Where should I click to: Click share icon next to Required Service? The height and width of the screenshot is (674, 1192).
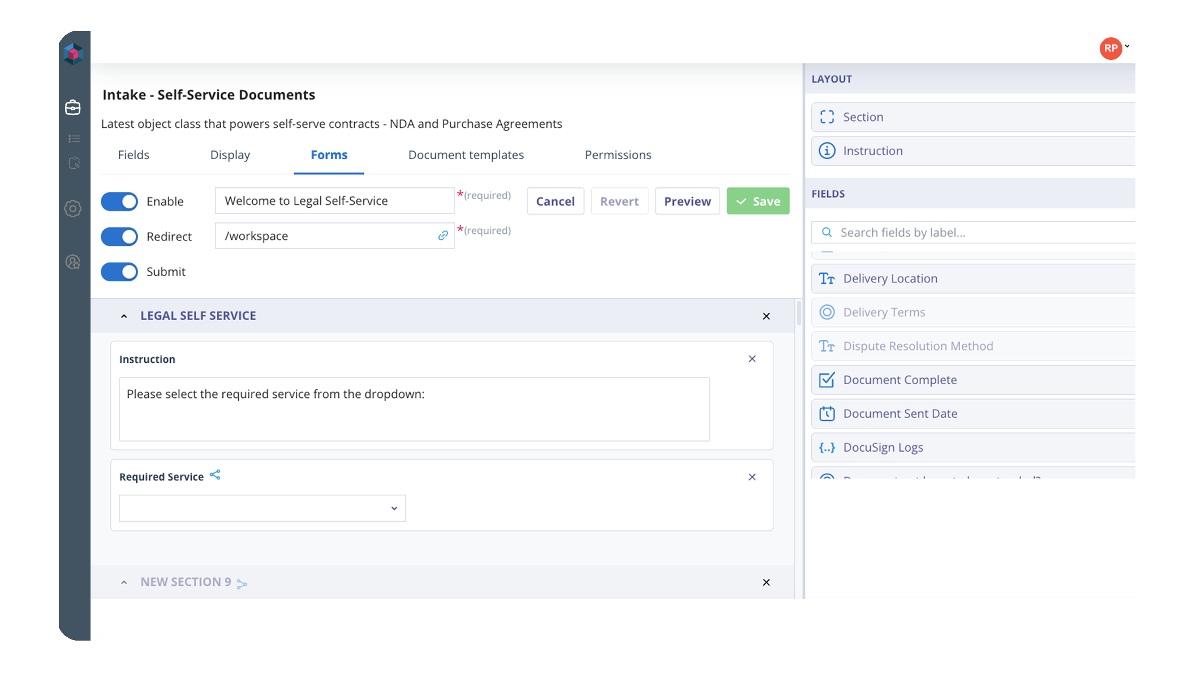pyautogui.click(x=215, y=475)
